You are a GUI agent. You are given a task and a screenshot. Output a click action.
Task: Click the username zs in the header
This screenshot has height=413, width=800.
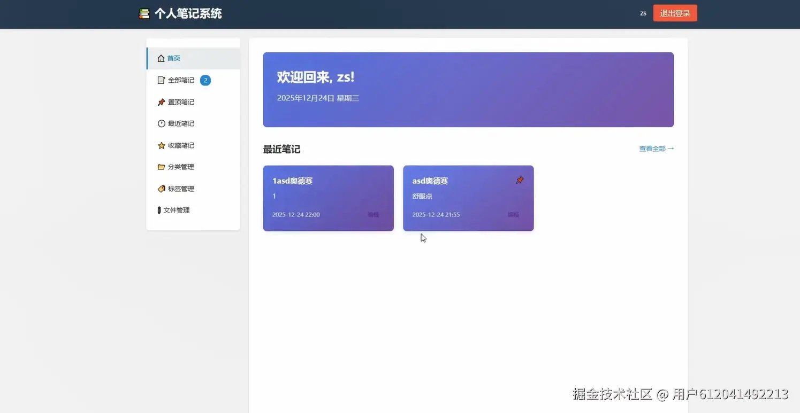643,13
